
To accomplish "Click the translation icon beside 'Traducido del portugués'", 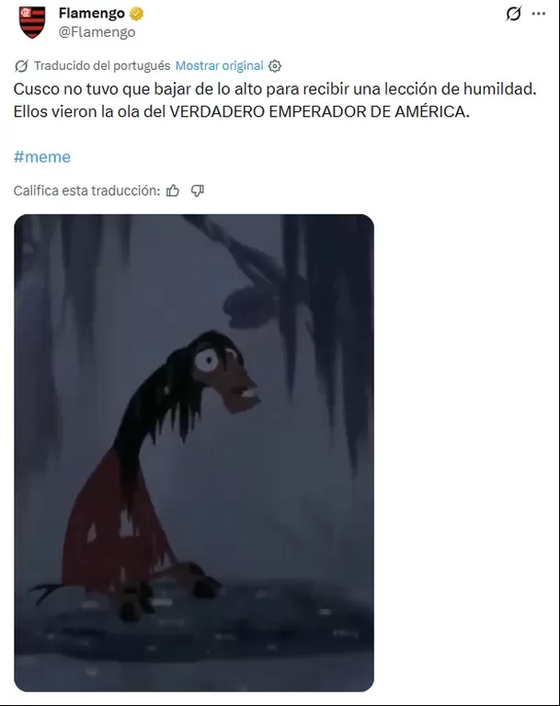I will coord(21,66).
